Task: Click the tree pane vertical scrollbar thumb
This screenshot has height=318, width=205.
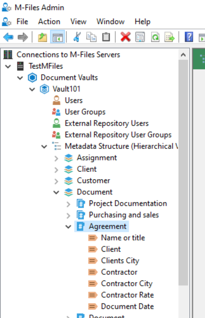Action: click(183, 172)
